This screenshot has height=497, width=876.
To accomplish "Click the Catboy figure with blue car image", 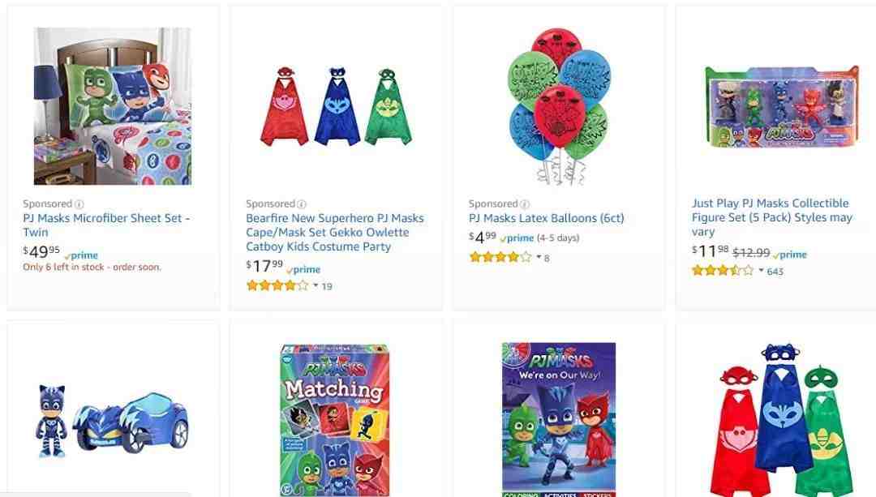I will [x=113, y=420].
